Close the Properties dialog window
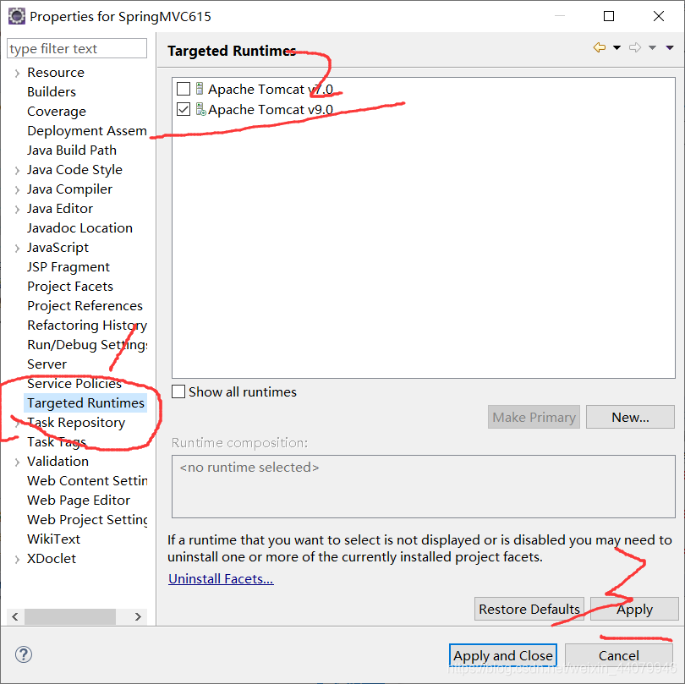685x684 pixels. coord(658,16)
